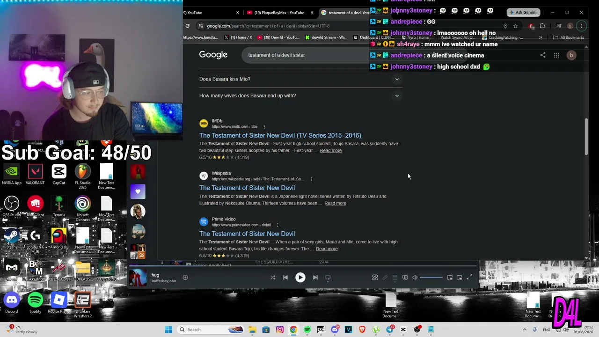Show overflow bookmarks chevron

coord(541,37)
